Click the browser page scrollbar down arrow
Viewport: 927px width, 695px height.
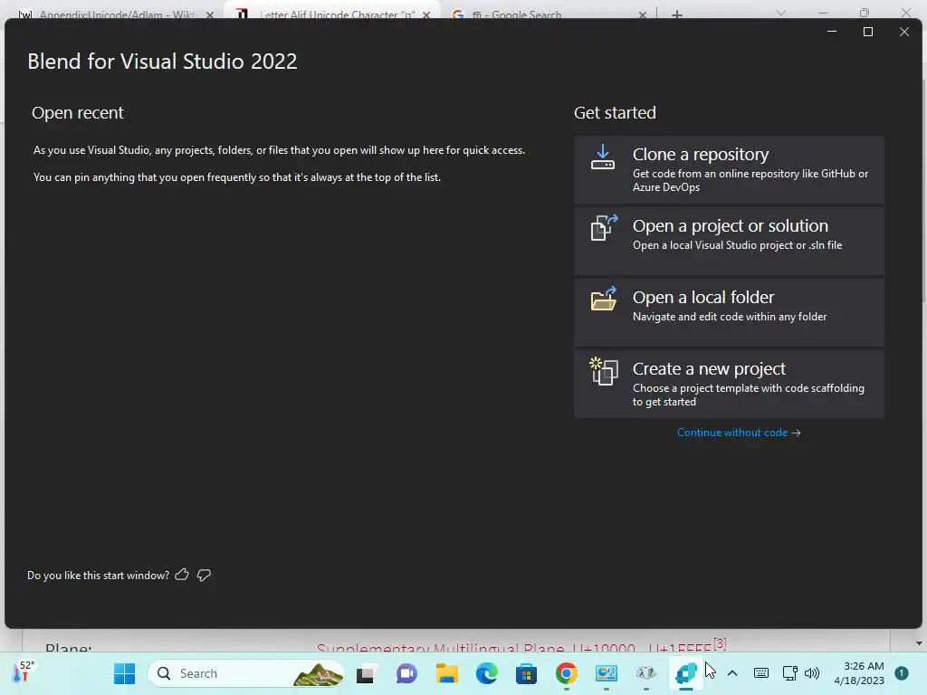tap(919, 643)
